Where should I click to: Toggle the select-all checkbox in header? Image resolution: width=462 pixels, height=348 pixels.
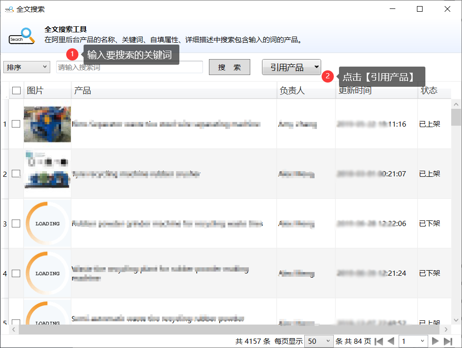[16, 91]
